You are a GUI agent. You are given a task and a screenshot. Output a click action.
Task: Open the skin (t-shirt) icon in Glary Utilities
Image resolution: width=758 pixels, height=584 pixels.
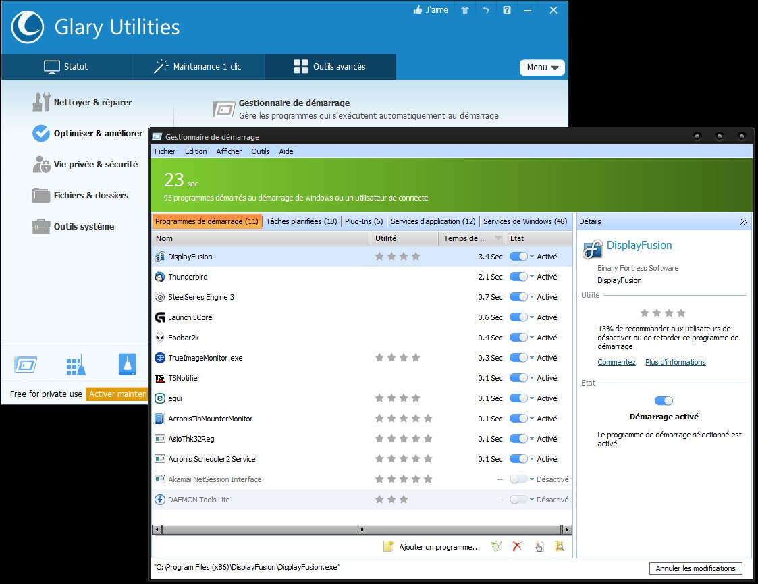pyautogui.click(x=464, y=9)
